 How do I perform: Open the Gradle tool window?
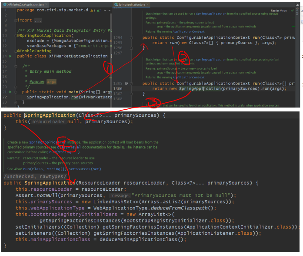click(x=297, y=10)
